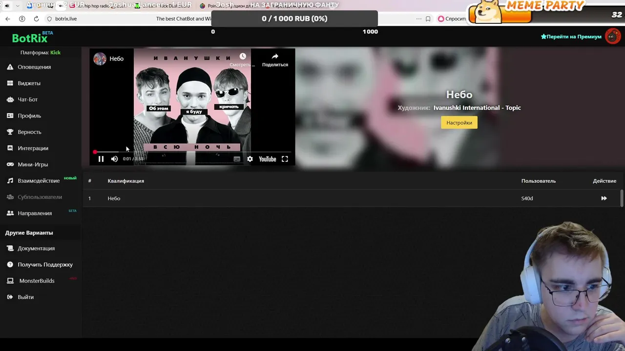Click the Выйти logout icon
Image resolution: width=625 pixels, height=351 pixels.
[10, 297]
